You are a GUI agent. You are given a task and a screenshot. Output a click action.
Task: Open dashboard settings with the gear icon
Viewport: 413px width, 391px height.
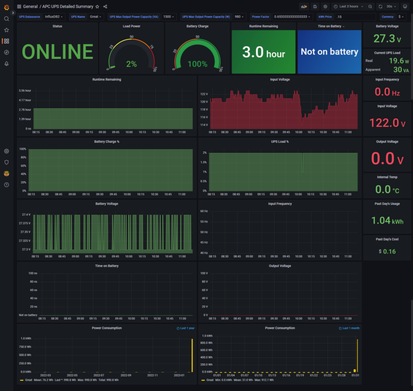[326, 6]
